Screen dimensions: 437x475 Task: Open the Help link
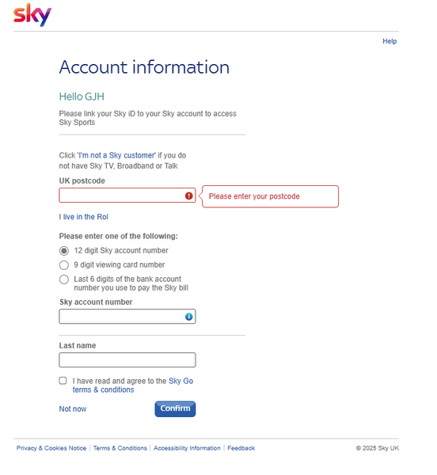coord(389,41)
